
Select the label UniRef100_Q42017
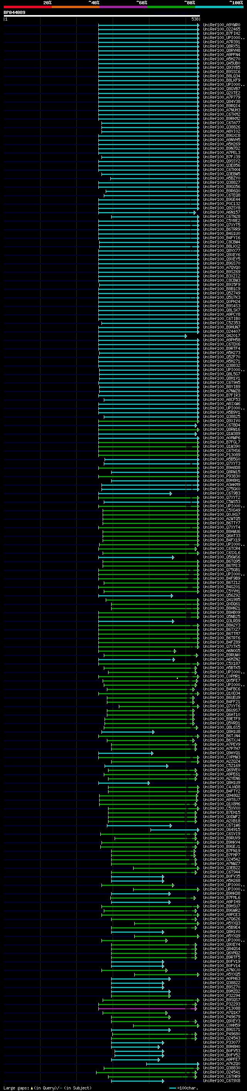(x=222, y=336)
